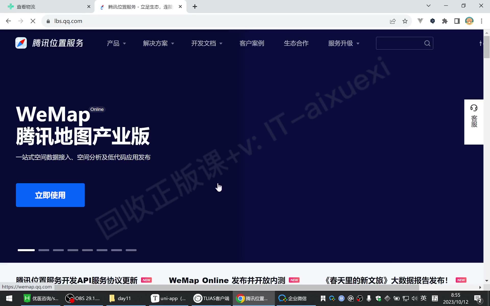Expand the 解决方案 dropdown menu
Viewport: 490px width, 306px height.
(x=158, y=43)
